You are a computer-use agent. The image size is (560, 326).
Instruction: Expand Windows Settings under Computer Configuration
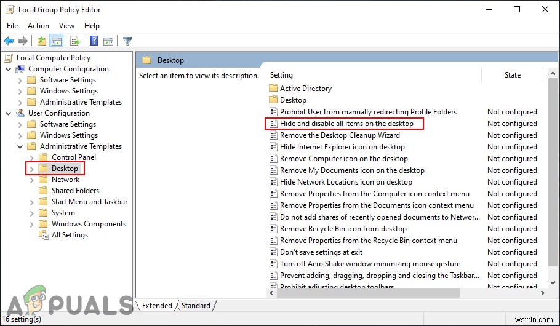(x=20, y=92)
